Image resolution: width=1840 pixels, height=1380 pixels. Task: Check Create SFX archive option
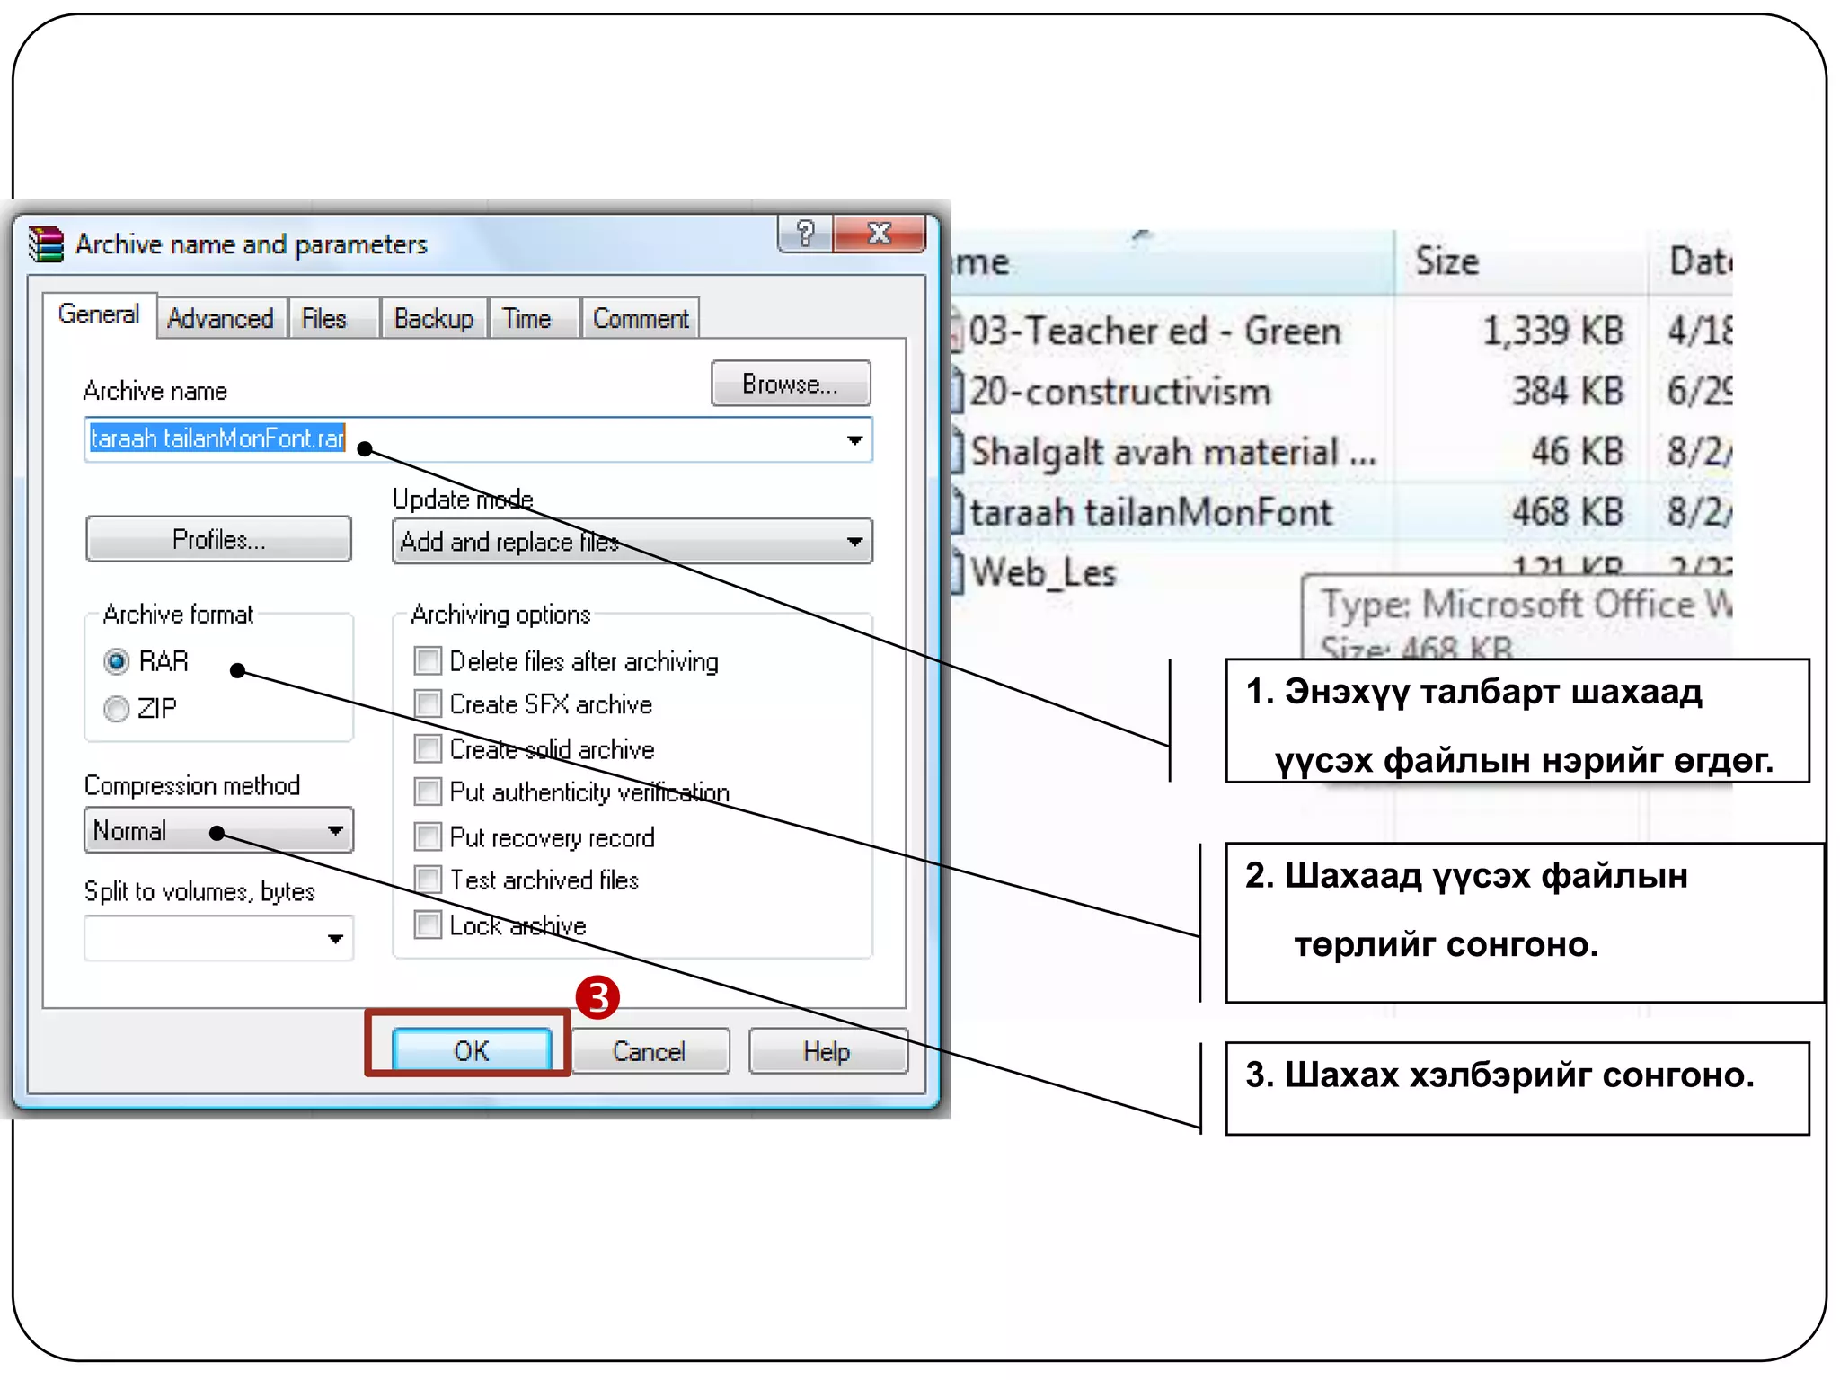point(428,704)
